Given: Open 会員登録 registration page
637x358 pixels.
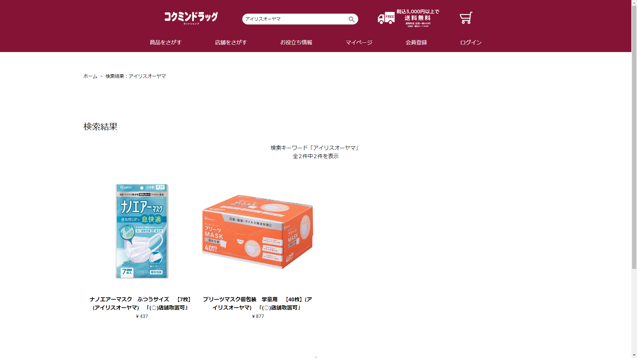Looking at the screenshot, I should click(416, 42).
